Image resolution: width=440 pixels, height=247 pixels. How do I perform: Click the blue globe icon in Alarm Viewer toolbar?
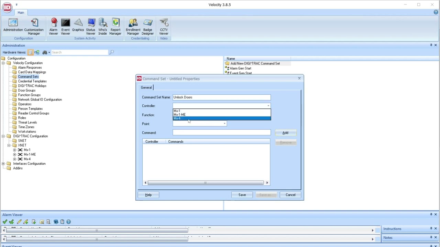(56, 222)
